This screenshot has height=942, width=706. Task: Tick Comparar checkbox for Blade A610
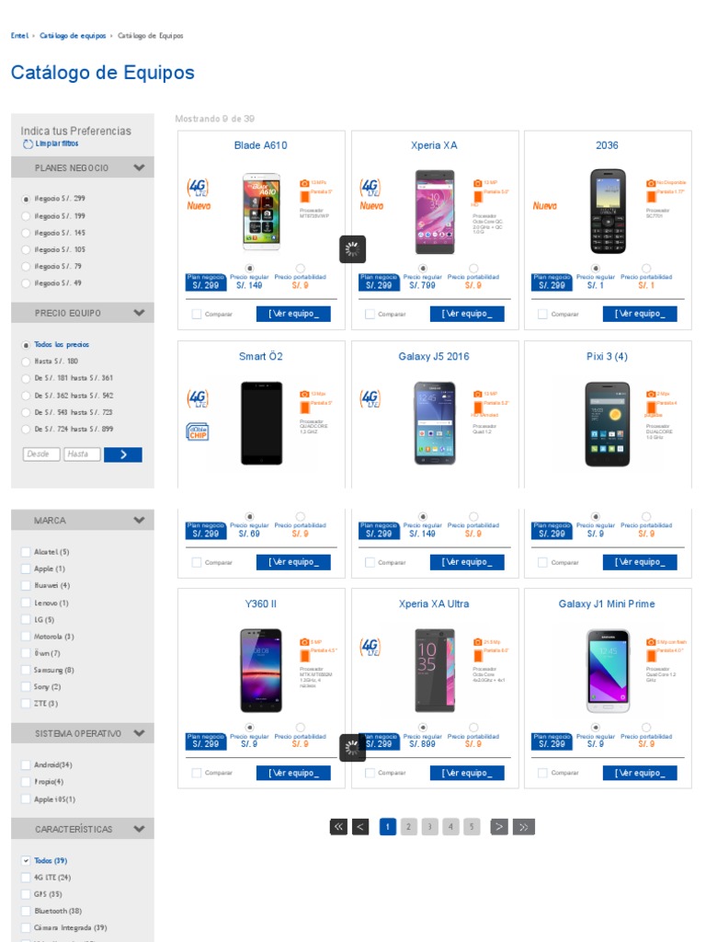coord(197,314)
